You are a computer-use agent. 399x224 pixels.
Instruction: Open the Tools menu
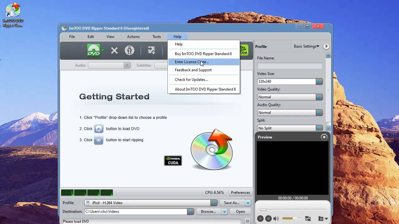[157, 36]
